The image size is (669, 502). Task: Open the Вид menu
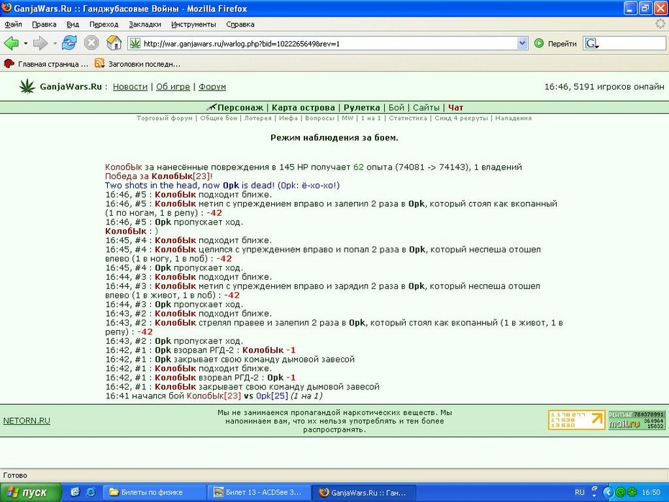(73, 24)
